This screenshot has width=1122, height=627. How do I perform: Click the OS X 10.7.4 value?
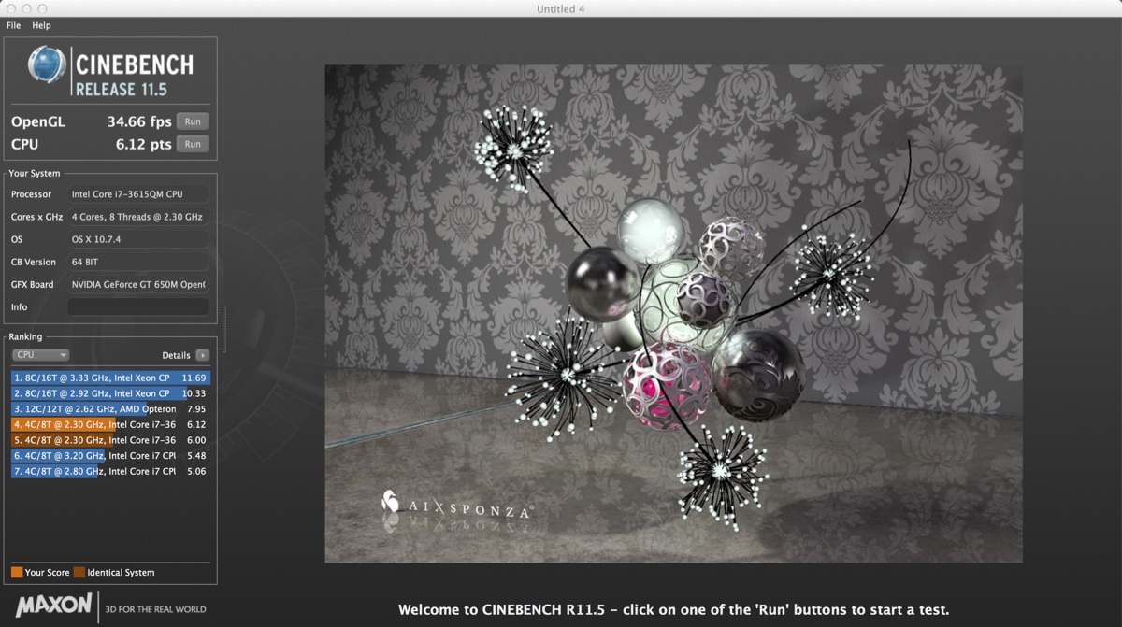pos(138,239)
